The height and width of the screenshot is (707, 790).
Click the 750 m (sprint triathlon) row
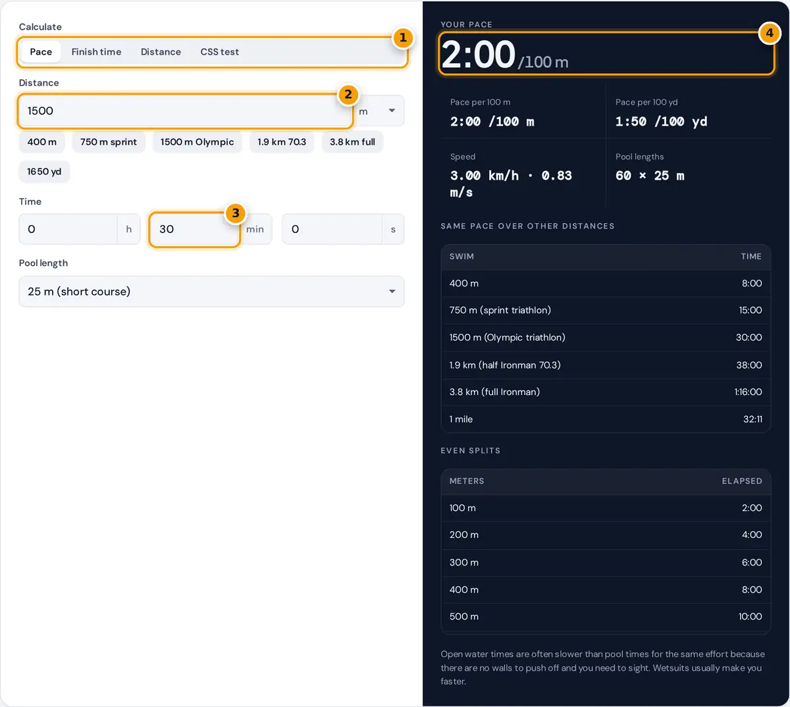click(606, 310)
